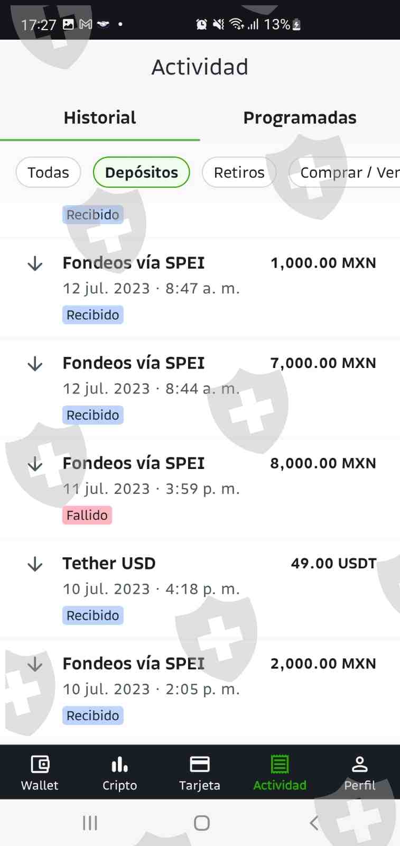400x846 pixels.
Task: Select the Todas filter chip
Action: point(48,172)
